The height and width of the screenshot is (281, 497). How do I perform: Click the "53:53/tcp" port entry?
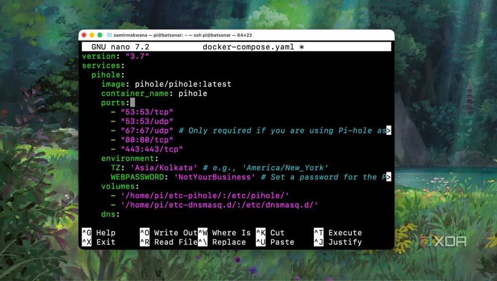pyautogui.click(x=147, y=112)
